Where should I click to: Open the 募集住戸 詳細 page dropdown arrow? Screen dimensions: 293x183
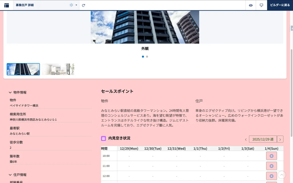[76, 5]
